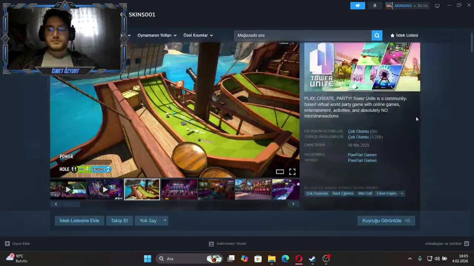Screen dimensions: 474x266
Task: Select the plaza shops screenshot thumbnail
Action: click(x=253, y=190)
